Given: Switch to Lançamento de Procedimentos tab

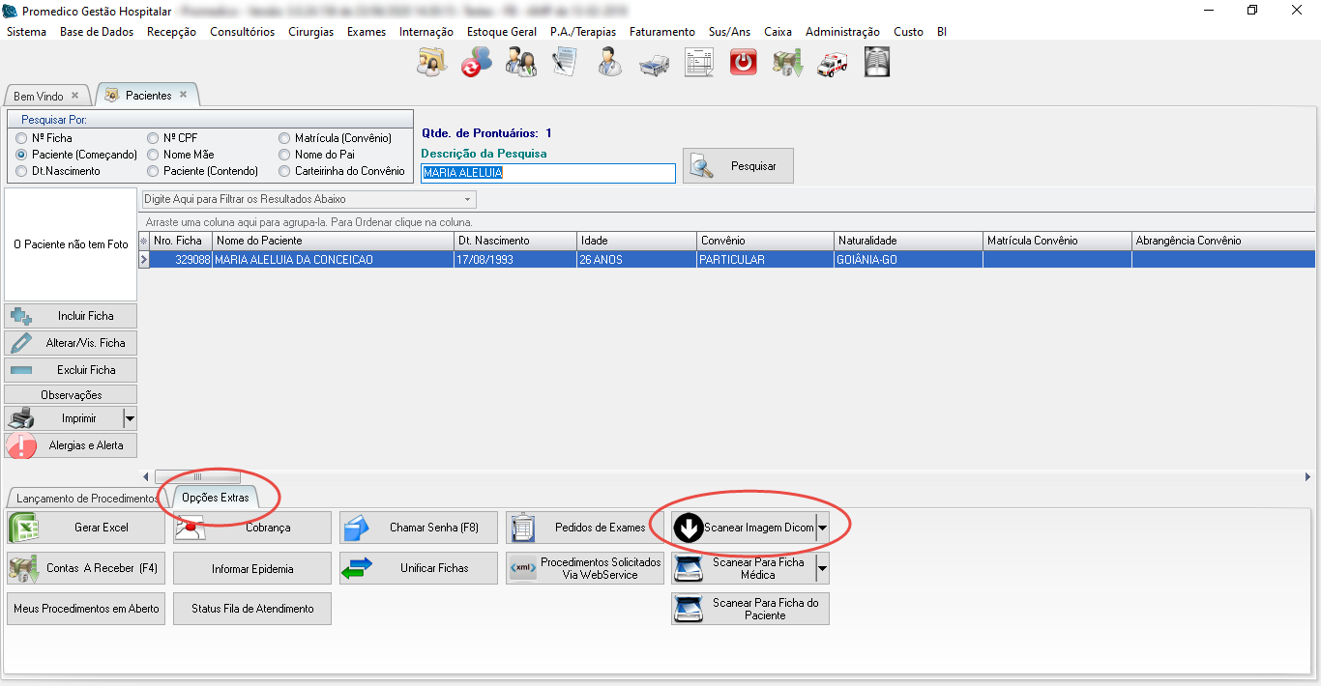Looking at the screenshot, I should click(86, 499).
